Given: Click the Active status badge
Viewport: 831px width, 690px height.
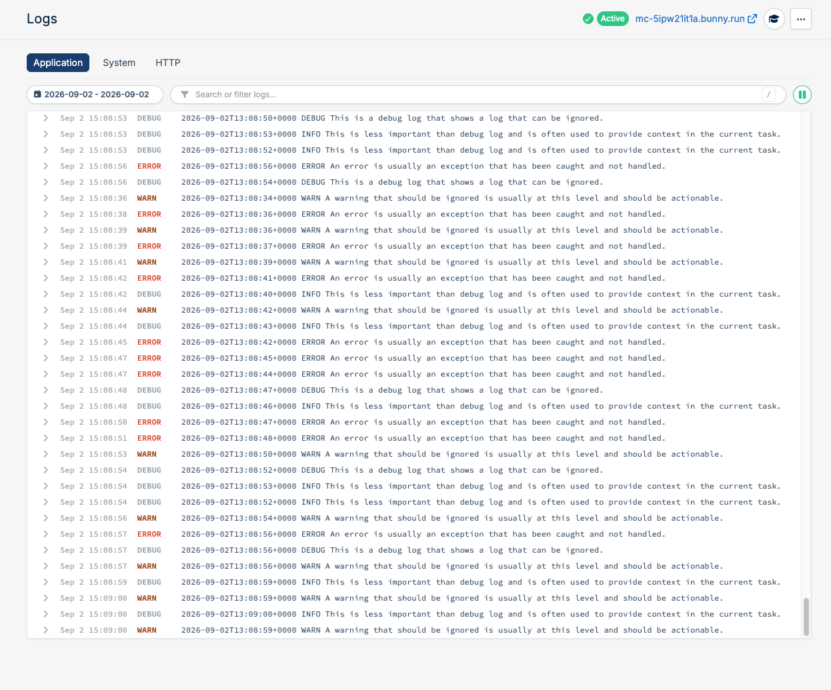Looking at the screenshot, I should coord(612,19).
